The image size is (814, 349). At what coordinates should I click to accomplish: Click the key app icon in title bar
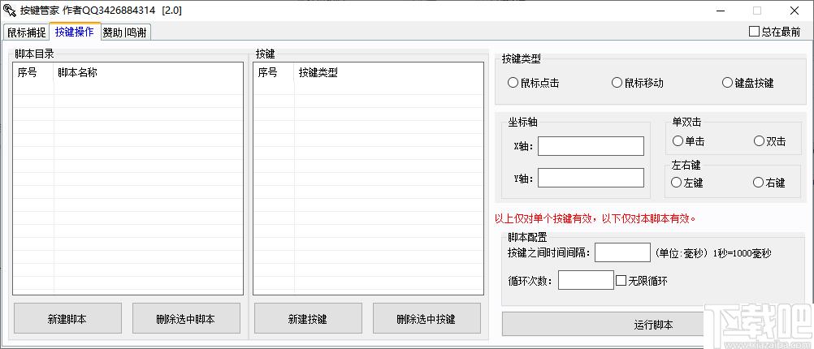click(10, 11)
